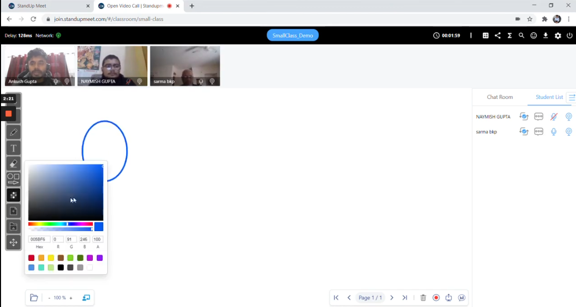This screenshot has width=576, height=307.
Task: Go to the previous whiteboard page
Action: pyautogui.click(x=349, y=298)
